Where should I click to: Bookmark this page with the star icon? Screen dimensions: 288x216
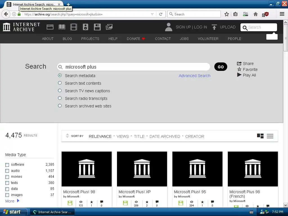click(227, 14)
